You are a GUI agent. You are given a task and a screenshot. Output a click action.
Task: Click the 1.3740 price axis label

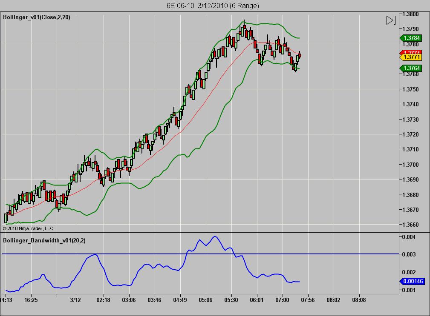(x=410, y=104)
